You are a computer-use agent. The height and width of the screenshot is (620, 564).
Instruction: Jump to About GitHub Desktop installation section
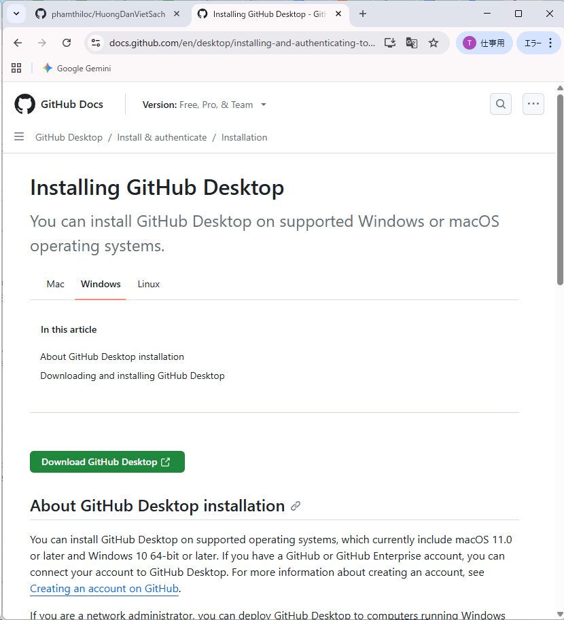pos(112,357)
